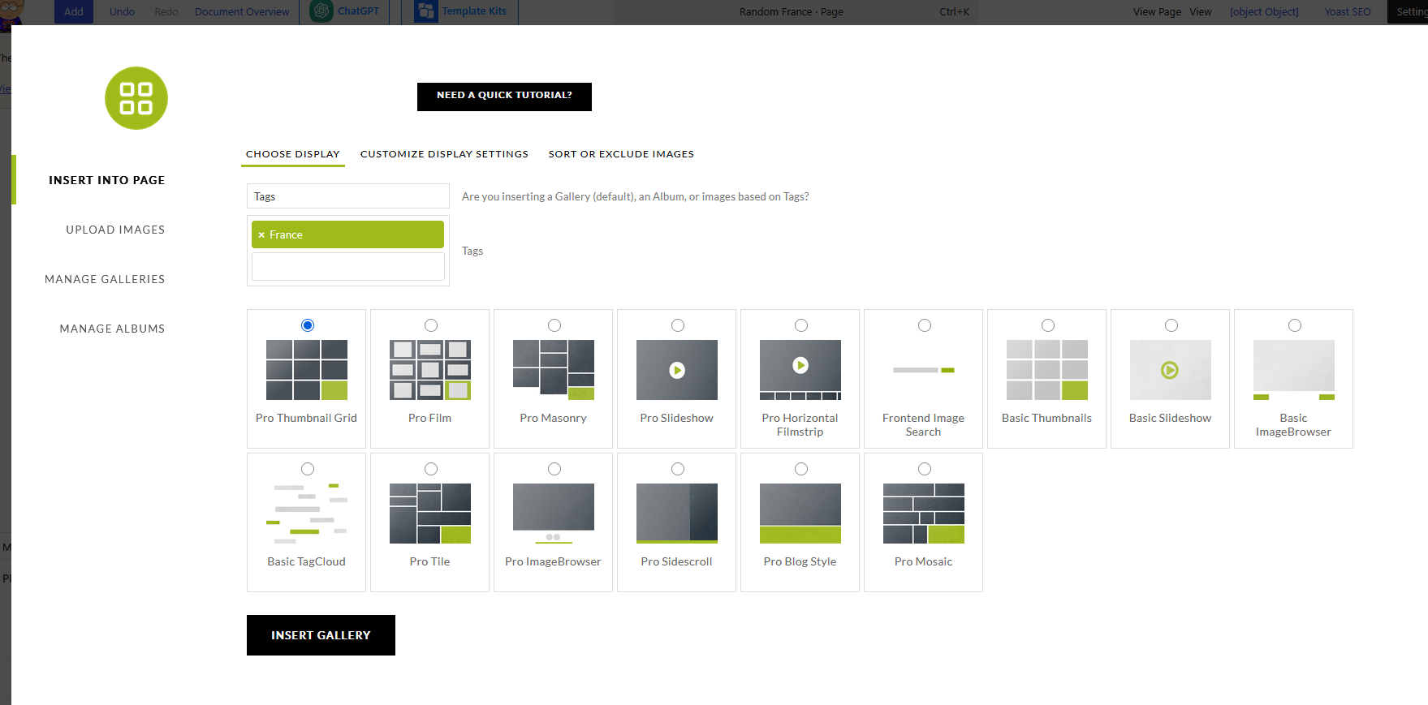The height and width of the screenshot is (705, 1428).
Task: Click Undo in the top toolbar
Action: pyautogui.click(x=123, y=11)
